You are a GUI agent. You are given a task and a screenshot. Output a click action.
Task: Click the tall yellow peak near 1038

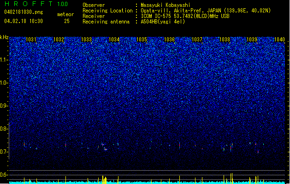tap(231, 178)
